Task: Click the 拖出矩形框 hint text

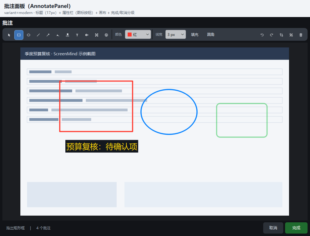Action: tap(15, 228)
